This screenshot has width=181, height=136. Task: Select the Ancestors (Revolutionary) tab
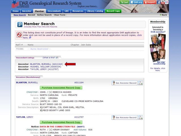coord(28,77)
